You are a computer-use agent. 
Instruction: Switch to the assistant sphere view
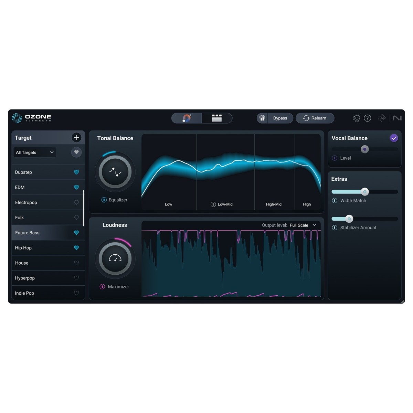187,118
